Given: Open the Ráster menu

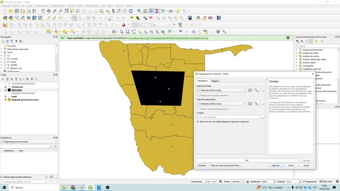Looking at the screenshot, I should [81, 6].
